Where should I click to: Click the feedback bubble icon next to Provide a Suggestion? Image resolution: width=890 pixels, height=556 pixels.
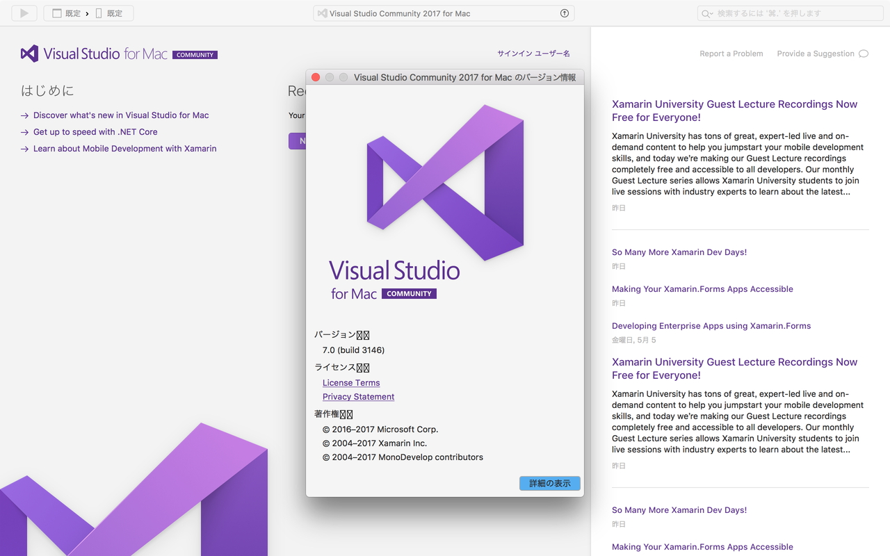(x=864, y=53)
